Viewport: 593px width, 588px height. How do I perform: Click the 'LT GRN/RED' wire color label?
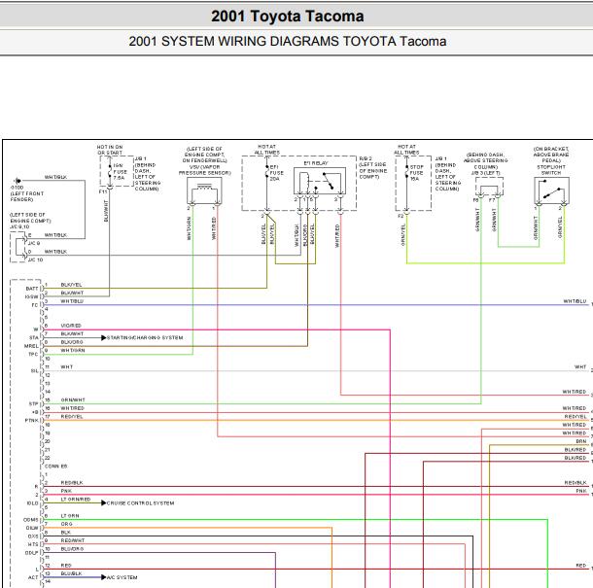point(76,500)
